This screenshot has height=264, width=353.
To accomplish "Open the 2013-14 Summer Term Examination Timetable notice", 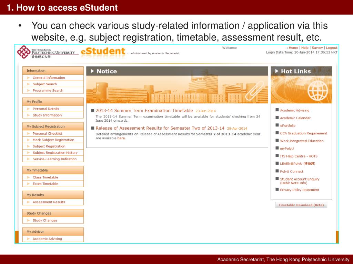I will click(x=144, y=110).
